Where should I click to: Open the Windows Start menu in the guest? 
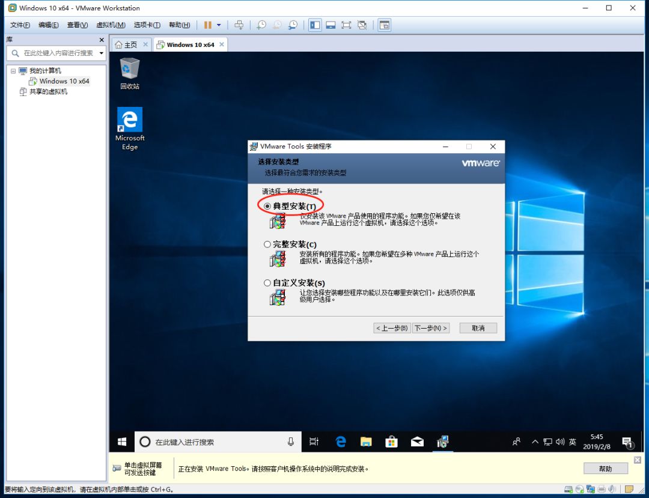click(x=121, y=442)
